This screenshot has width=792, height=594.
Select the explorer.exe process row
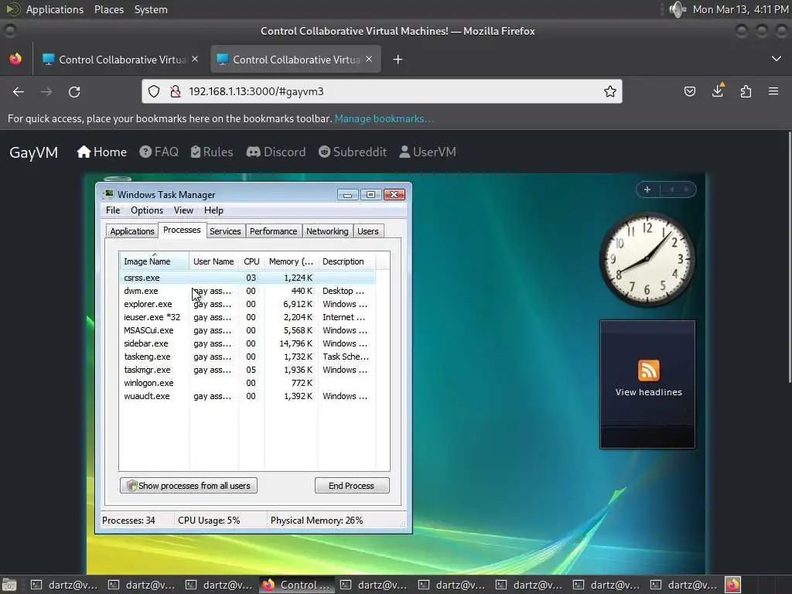point(247,304)
